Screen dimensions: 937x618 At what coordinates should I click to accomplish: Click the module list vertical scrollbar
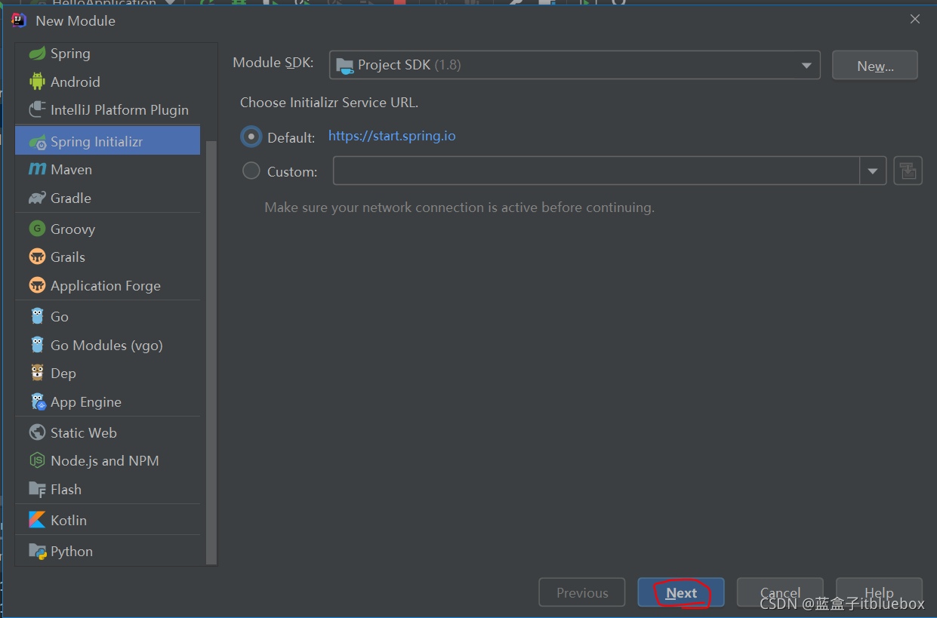click(211, 352)
